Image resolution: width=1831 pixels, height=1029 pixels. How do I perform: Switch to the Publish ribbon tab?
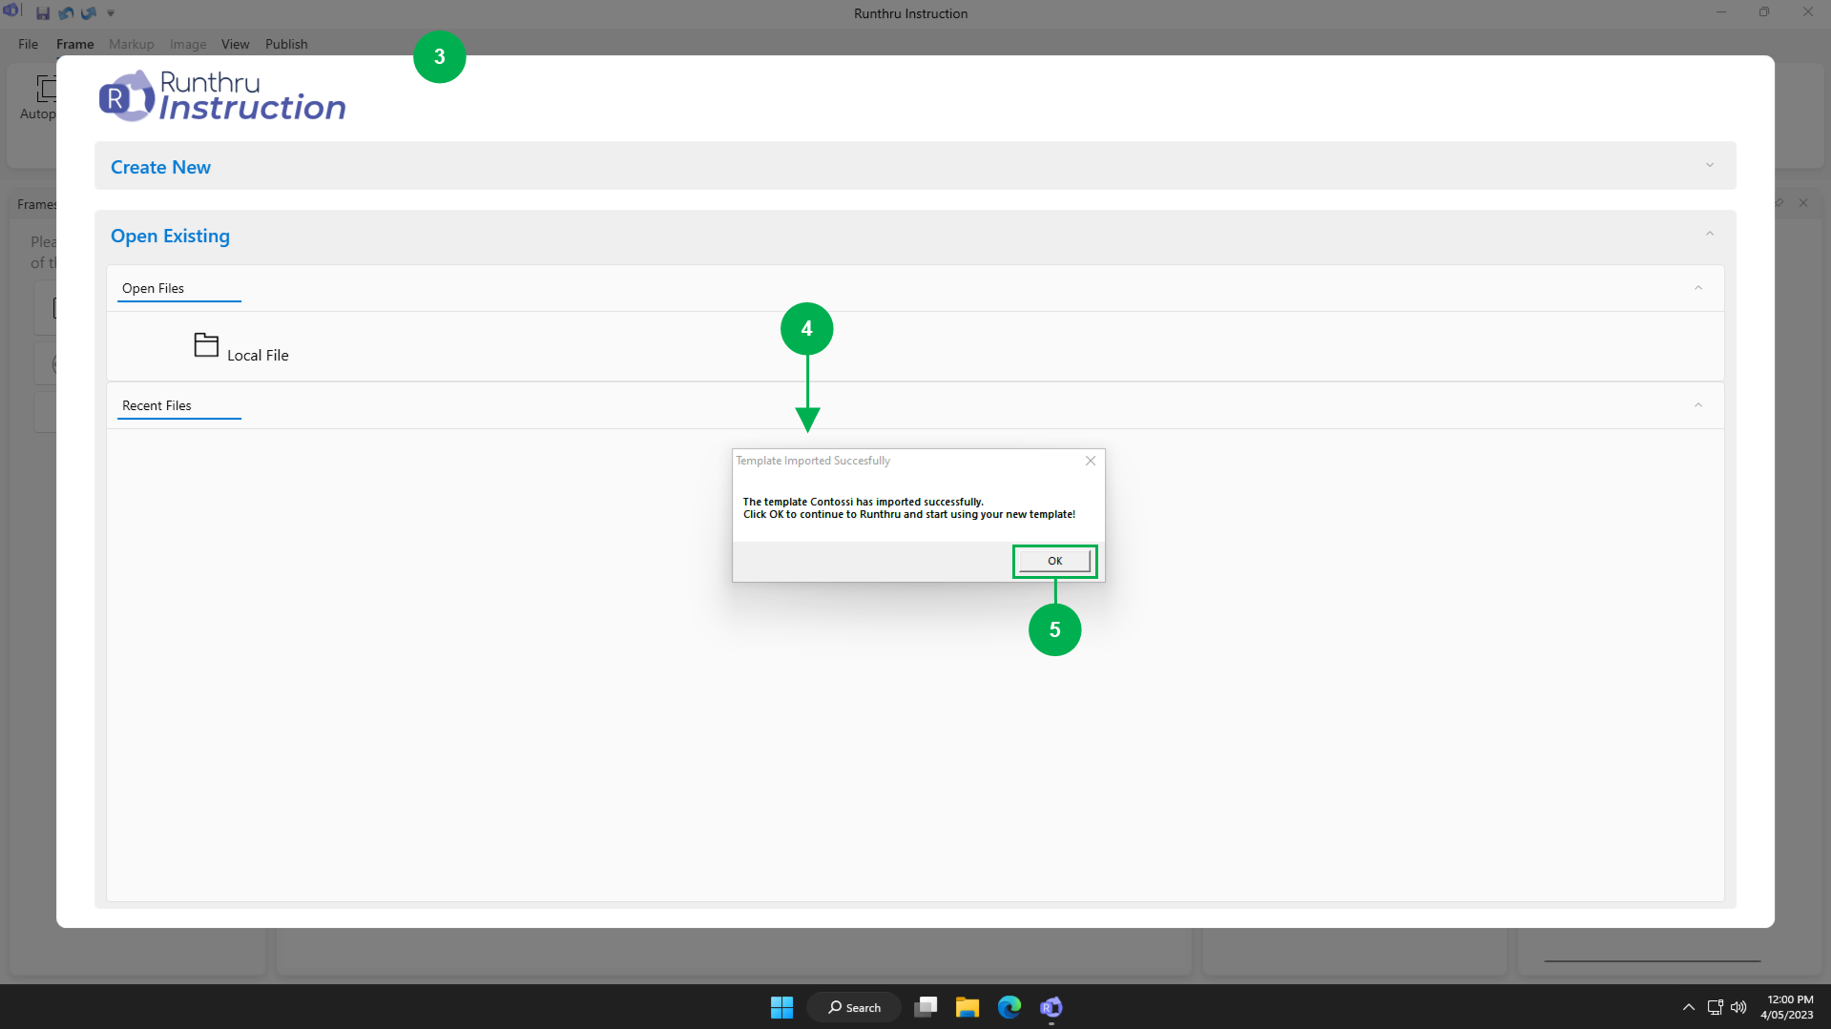pos(286,44)
